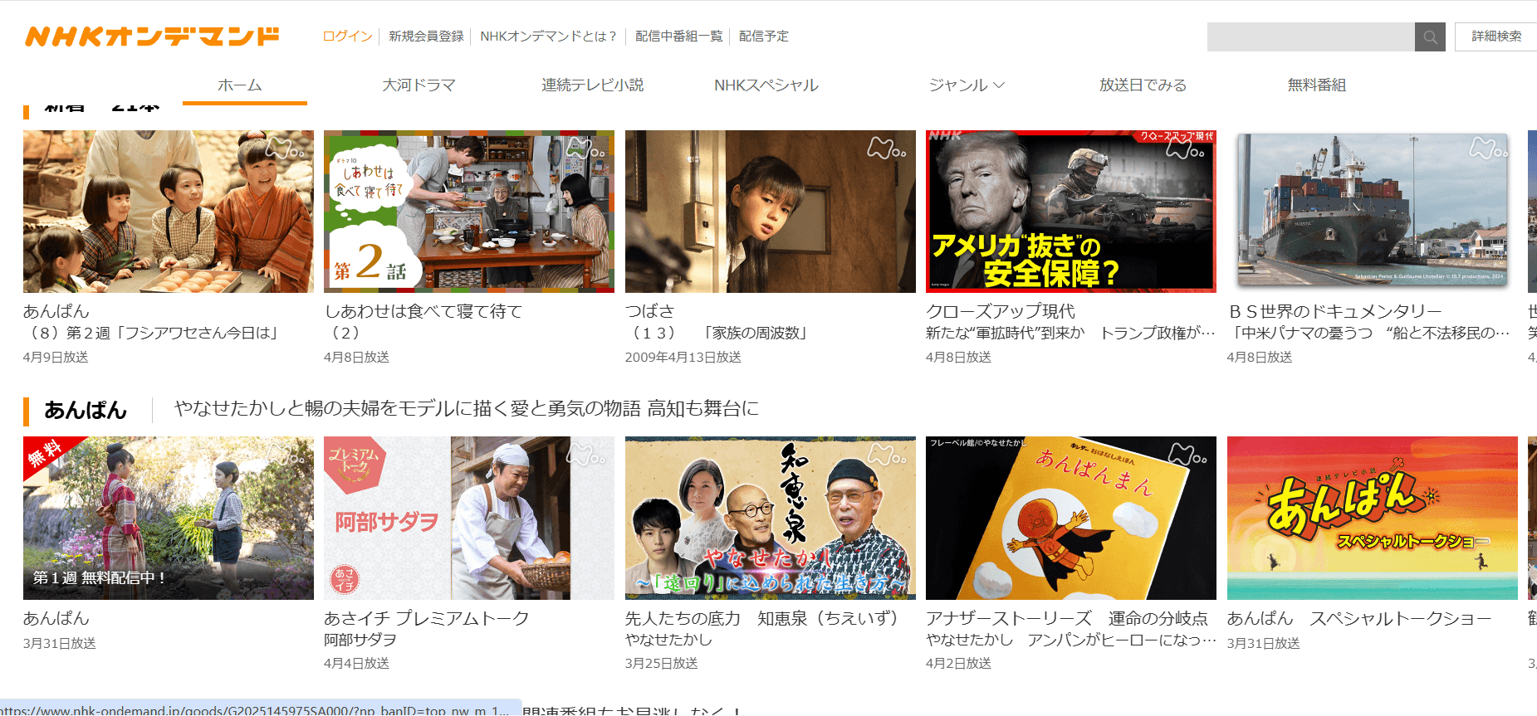The width and height of the screenshot is (1537, 716).
Task: Add あんぱん episode 8 to watchlist
Action: click(286, 149)
